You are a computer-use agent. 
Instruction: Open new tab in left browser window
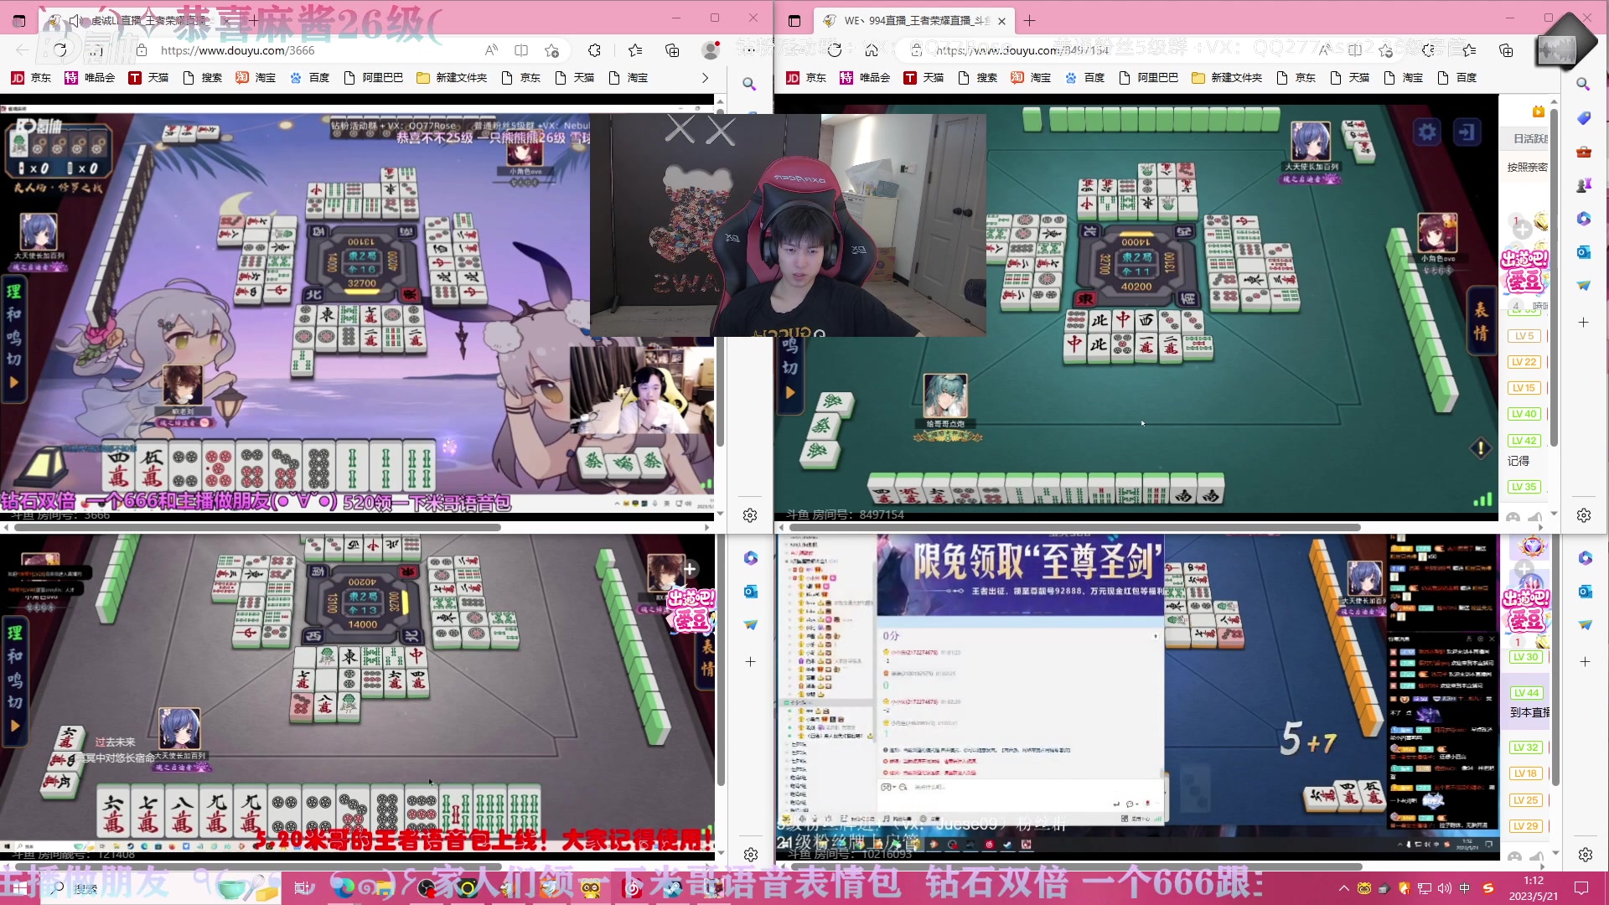point(254,20)
